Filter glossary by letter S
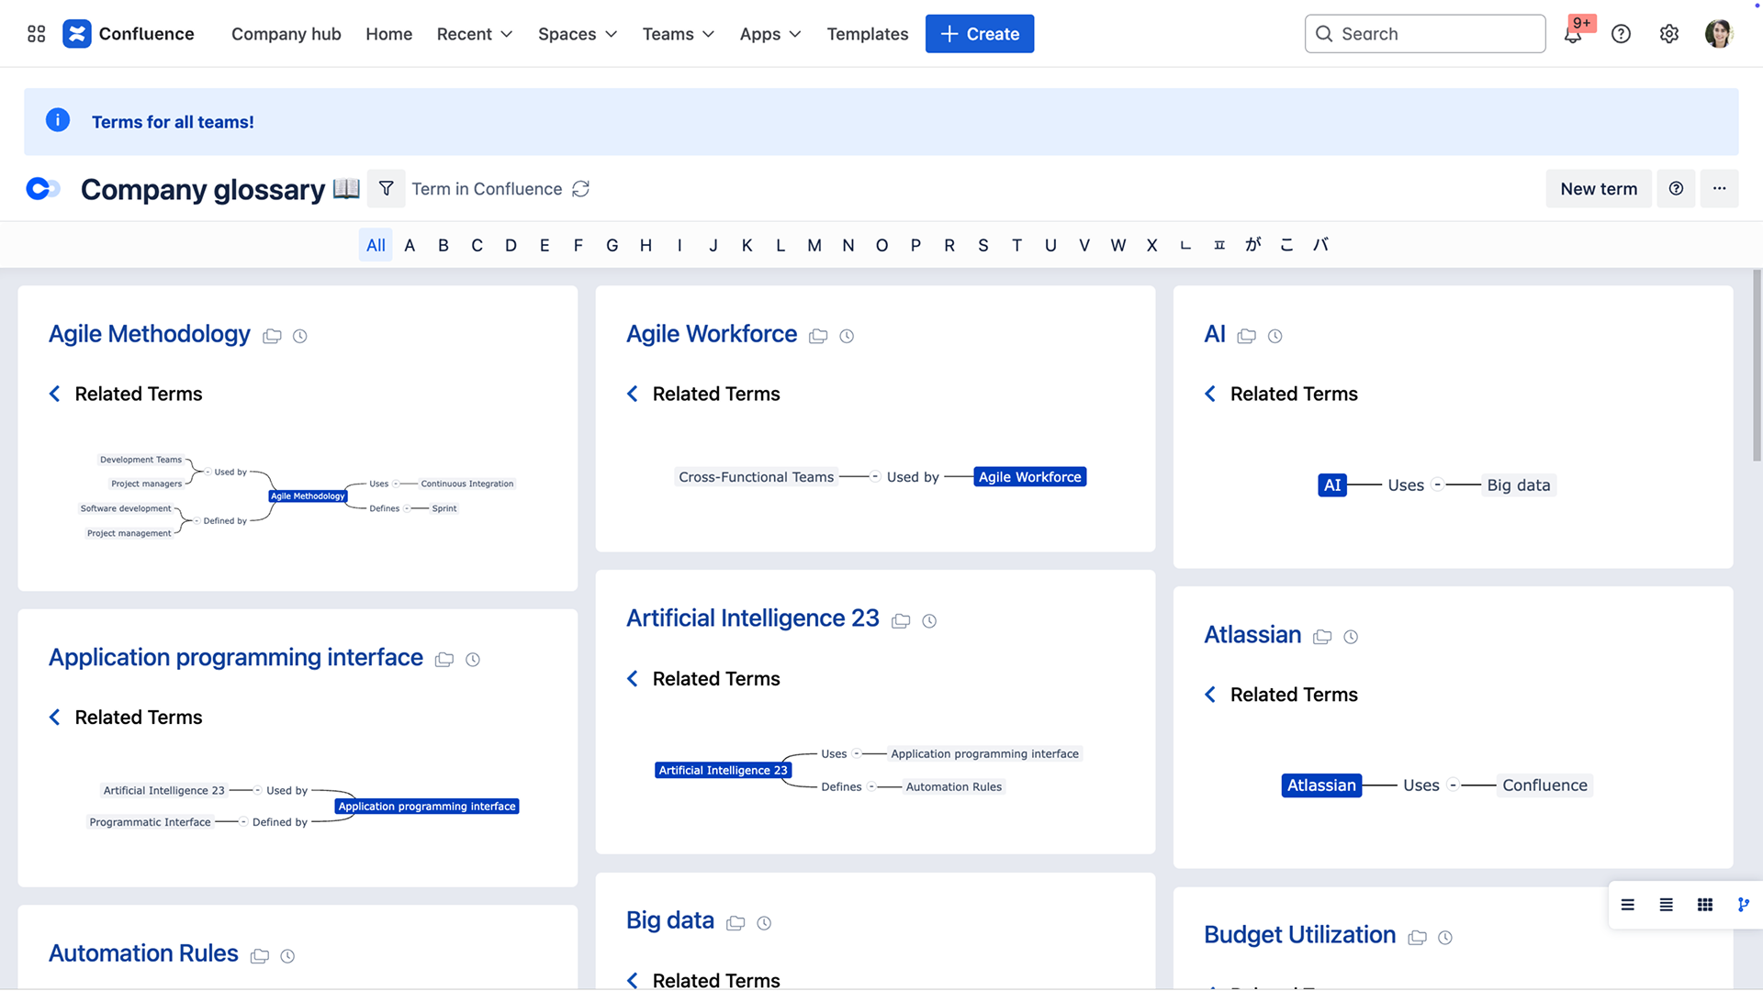1763x991 pixels. point(983,245)
